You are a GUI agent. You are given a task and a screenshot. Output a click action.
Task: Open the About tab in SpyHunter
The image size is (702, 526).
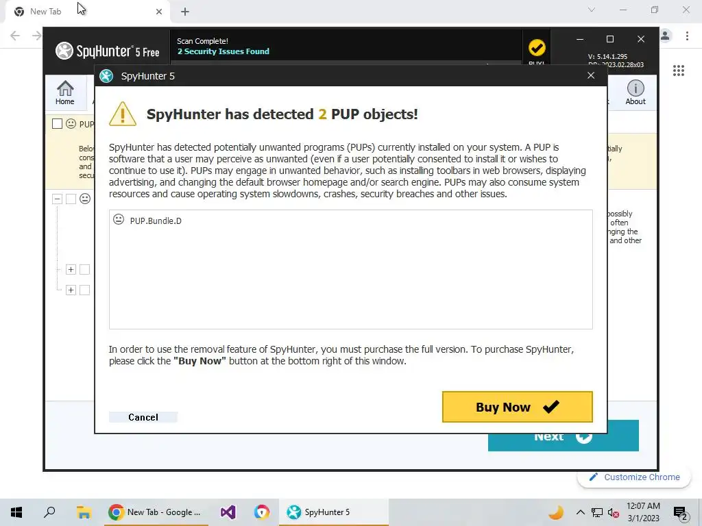636,92
